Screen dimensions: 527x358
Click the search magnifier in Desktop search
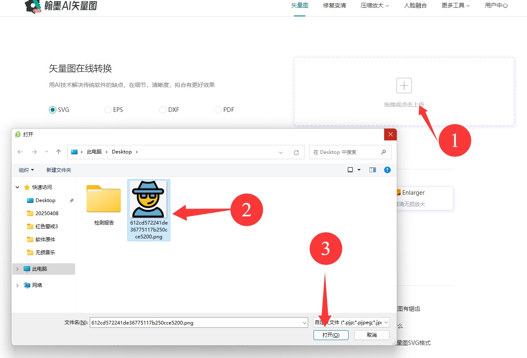(383, 152)
